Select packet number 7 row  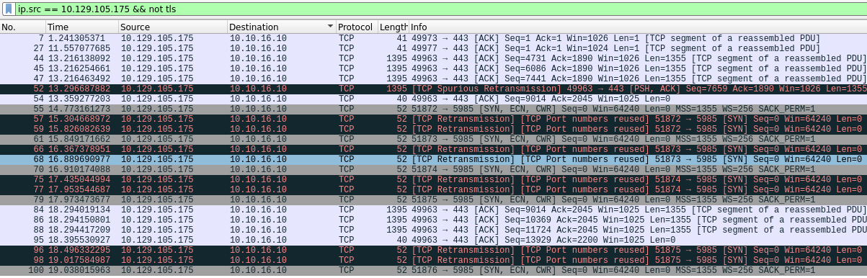click(433, 38)
